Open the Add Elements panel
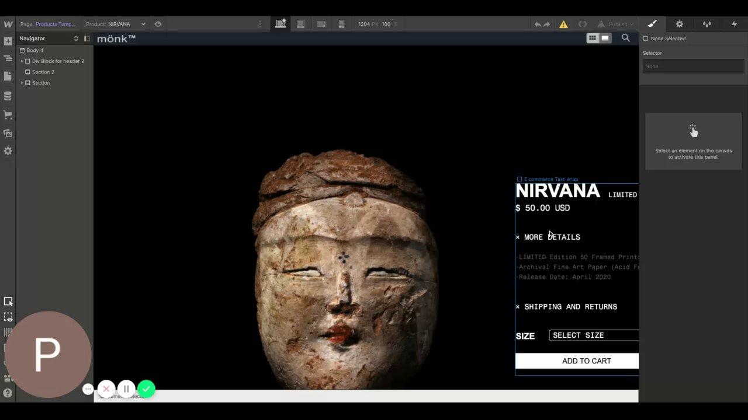This screenshot has width=748, height=420. pos(8,41)
